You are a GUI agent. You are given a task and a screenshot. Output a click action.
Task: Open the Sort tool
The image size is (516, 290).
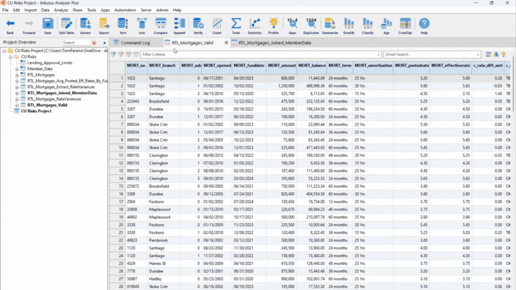pyautogui.click(x=123, y=23)
